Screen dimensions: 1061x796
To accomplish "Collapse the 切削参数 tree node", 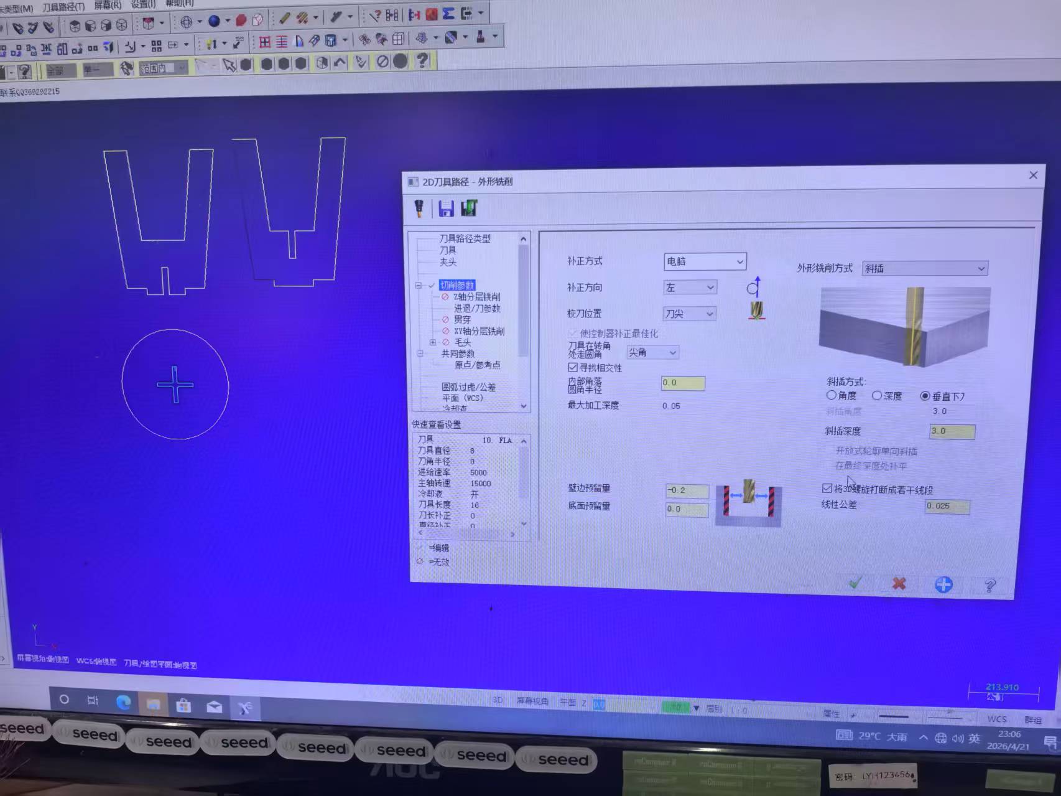I will pos(419,285).
